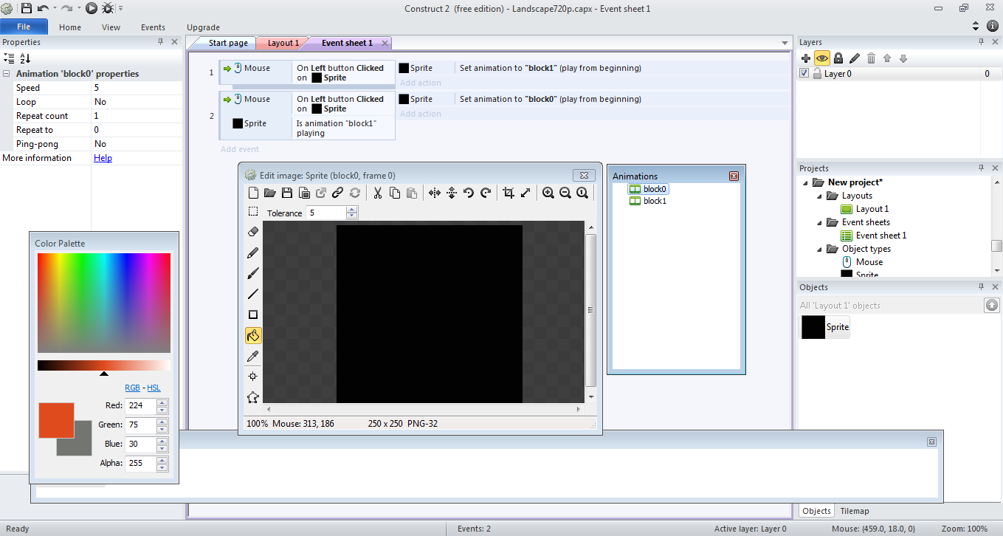Open the Upgrade ribbon tab
Image resolution: width=1003 pixels, height=536 pixels.
(203, 27)
